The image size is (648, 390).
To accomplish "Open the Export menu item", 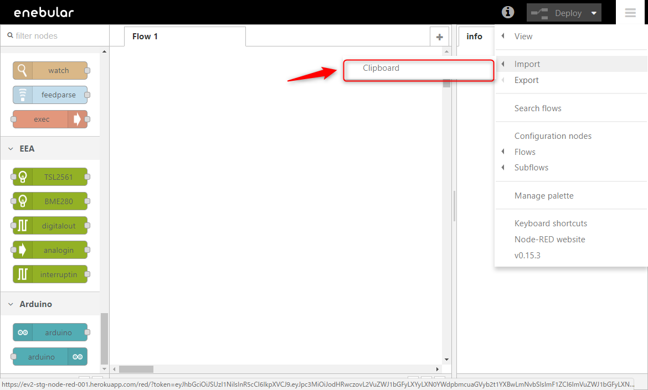I will coord(526,80).
